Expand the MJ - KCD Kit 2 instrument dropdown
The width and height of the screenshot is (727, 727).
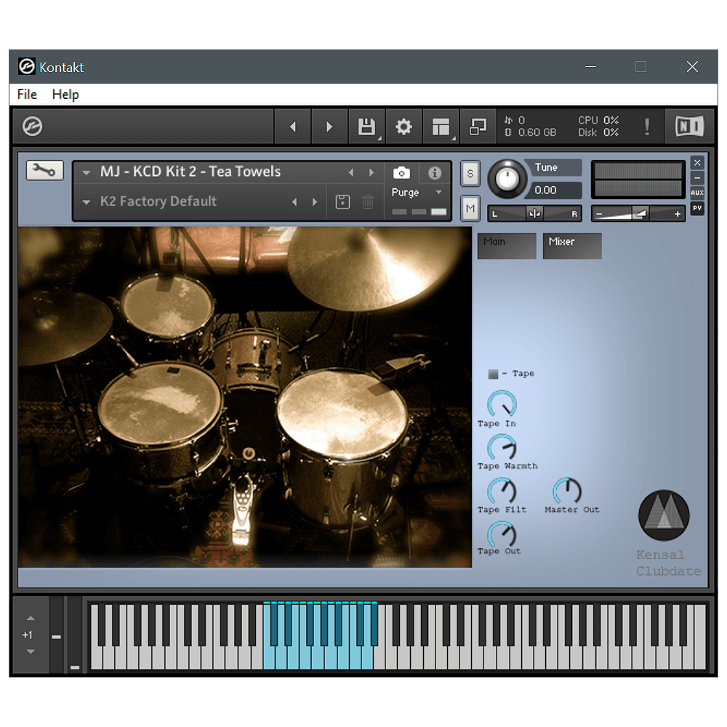[x=87, y=173]
